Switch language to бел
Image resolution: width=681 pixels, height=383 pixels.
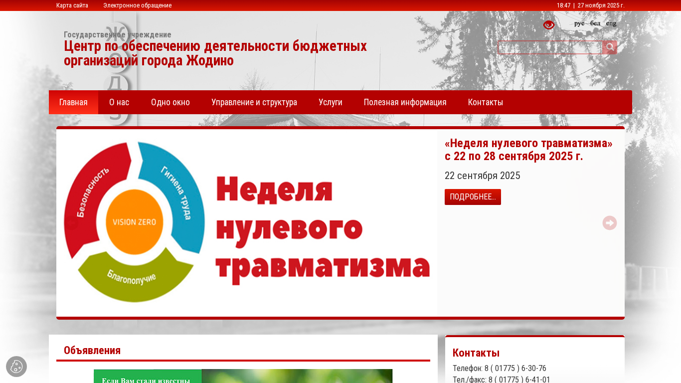[595, 23]
